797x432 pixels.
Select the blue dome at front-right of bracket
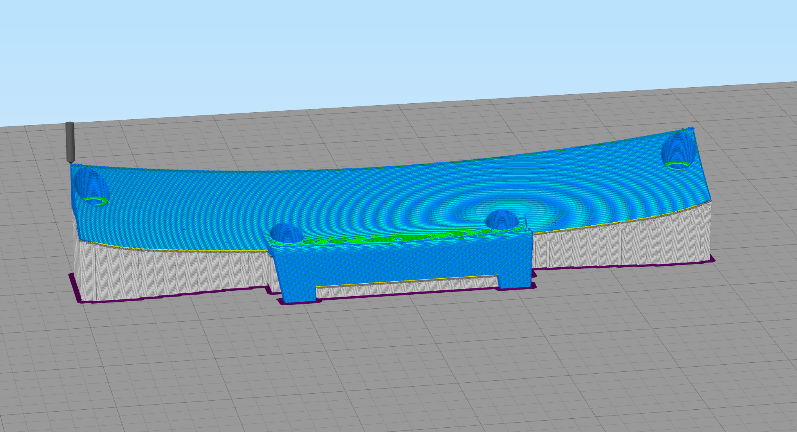[502, 220]
